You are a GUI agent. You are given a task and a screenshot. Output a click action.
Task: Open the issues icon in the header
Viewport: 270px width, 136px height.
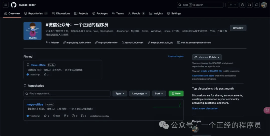pos(242,5)
